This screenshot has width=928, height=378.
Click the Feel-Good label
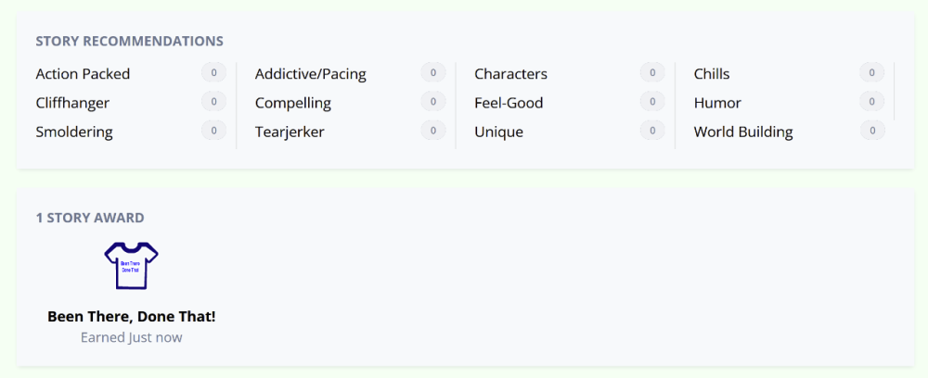(x=509, y=103)
